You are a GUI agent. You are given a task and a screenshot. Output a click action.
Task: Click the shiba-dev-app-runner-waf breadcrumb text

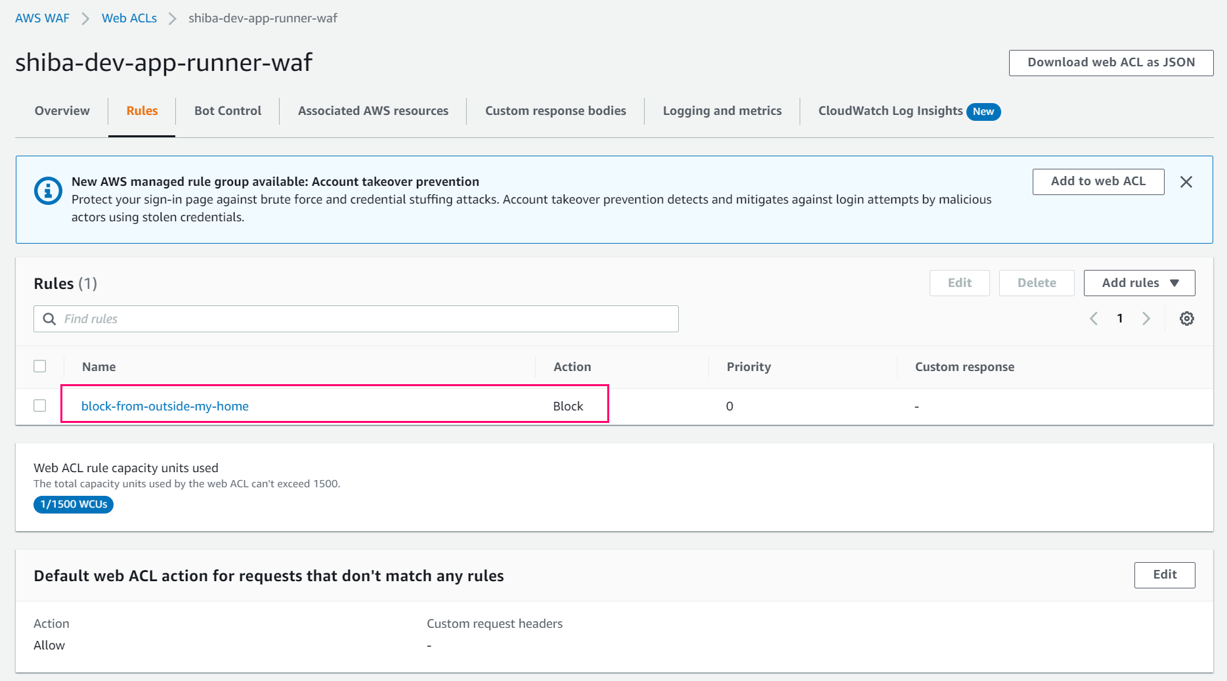pos(263,18)
